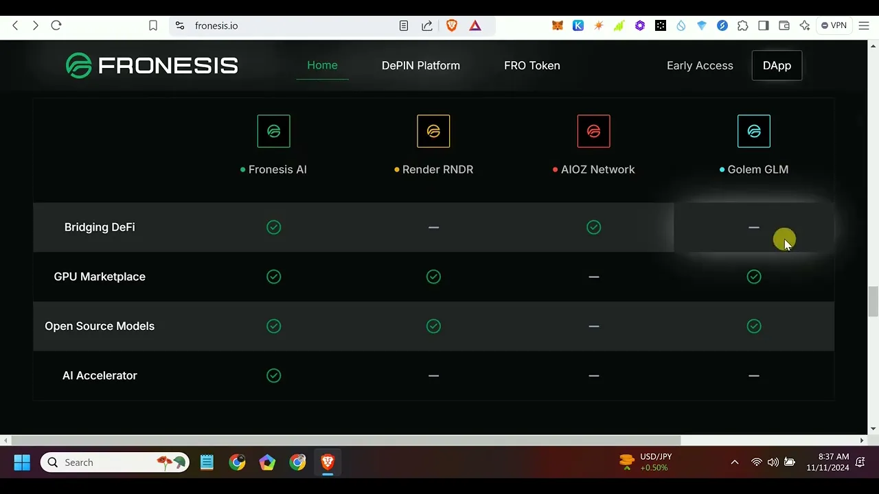Click the AIOZ Network column label
The width and height of the screenshot is (879, 494).
pyautogui.click(x=597, y=169)
